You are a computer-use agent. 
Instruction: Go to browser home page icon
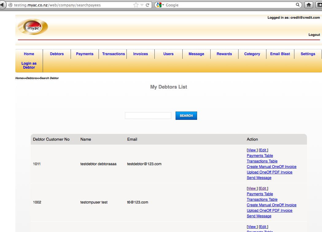[x=309, y=5]
